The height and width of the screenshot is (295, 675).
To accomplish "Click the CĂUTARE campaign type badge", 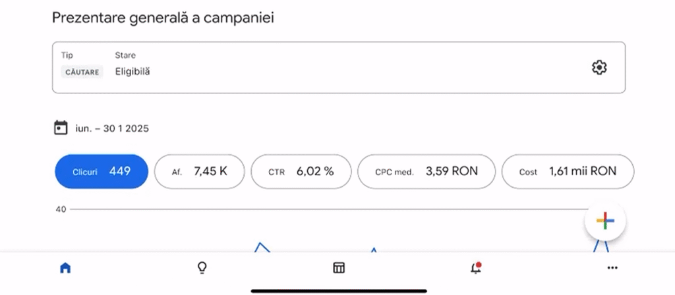I will pos(82,72).
